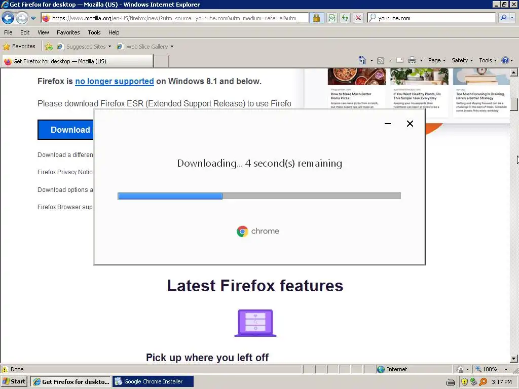Switch to Get Firefox taskbar button

click(70, 382)
